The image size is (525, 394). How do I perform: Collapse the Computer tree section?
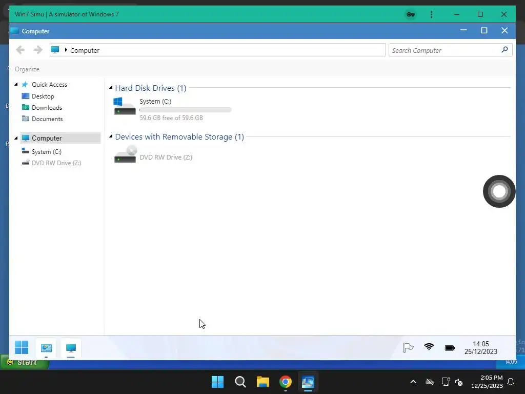[x=16, y=138]
